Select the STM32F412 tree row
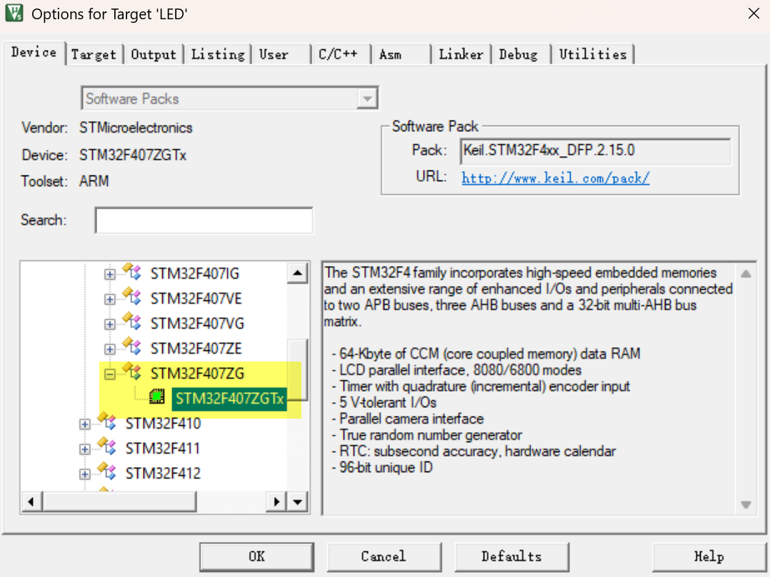The image size is (770, 577). (163, 474)
